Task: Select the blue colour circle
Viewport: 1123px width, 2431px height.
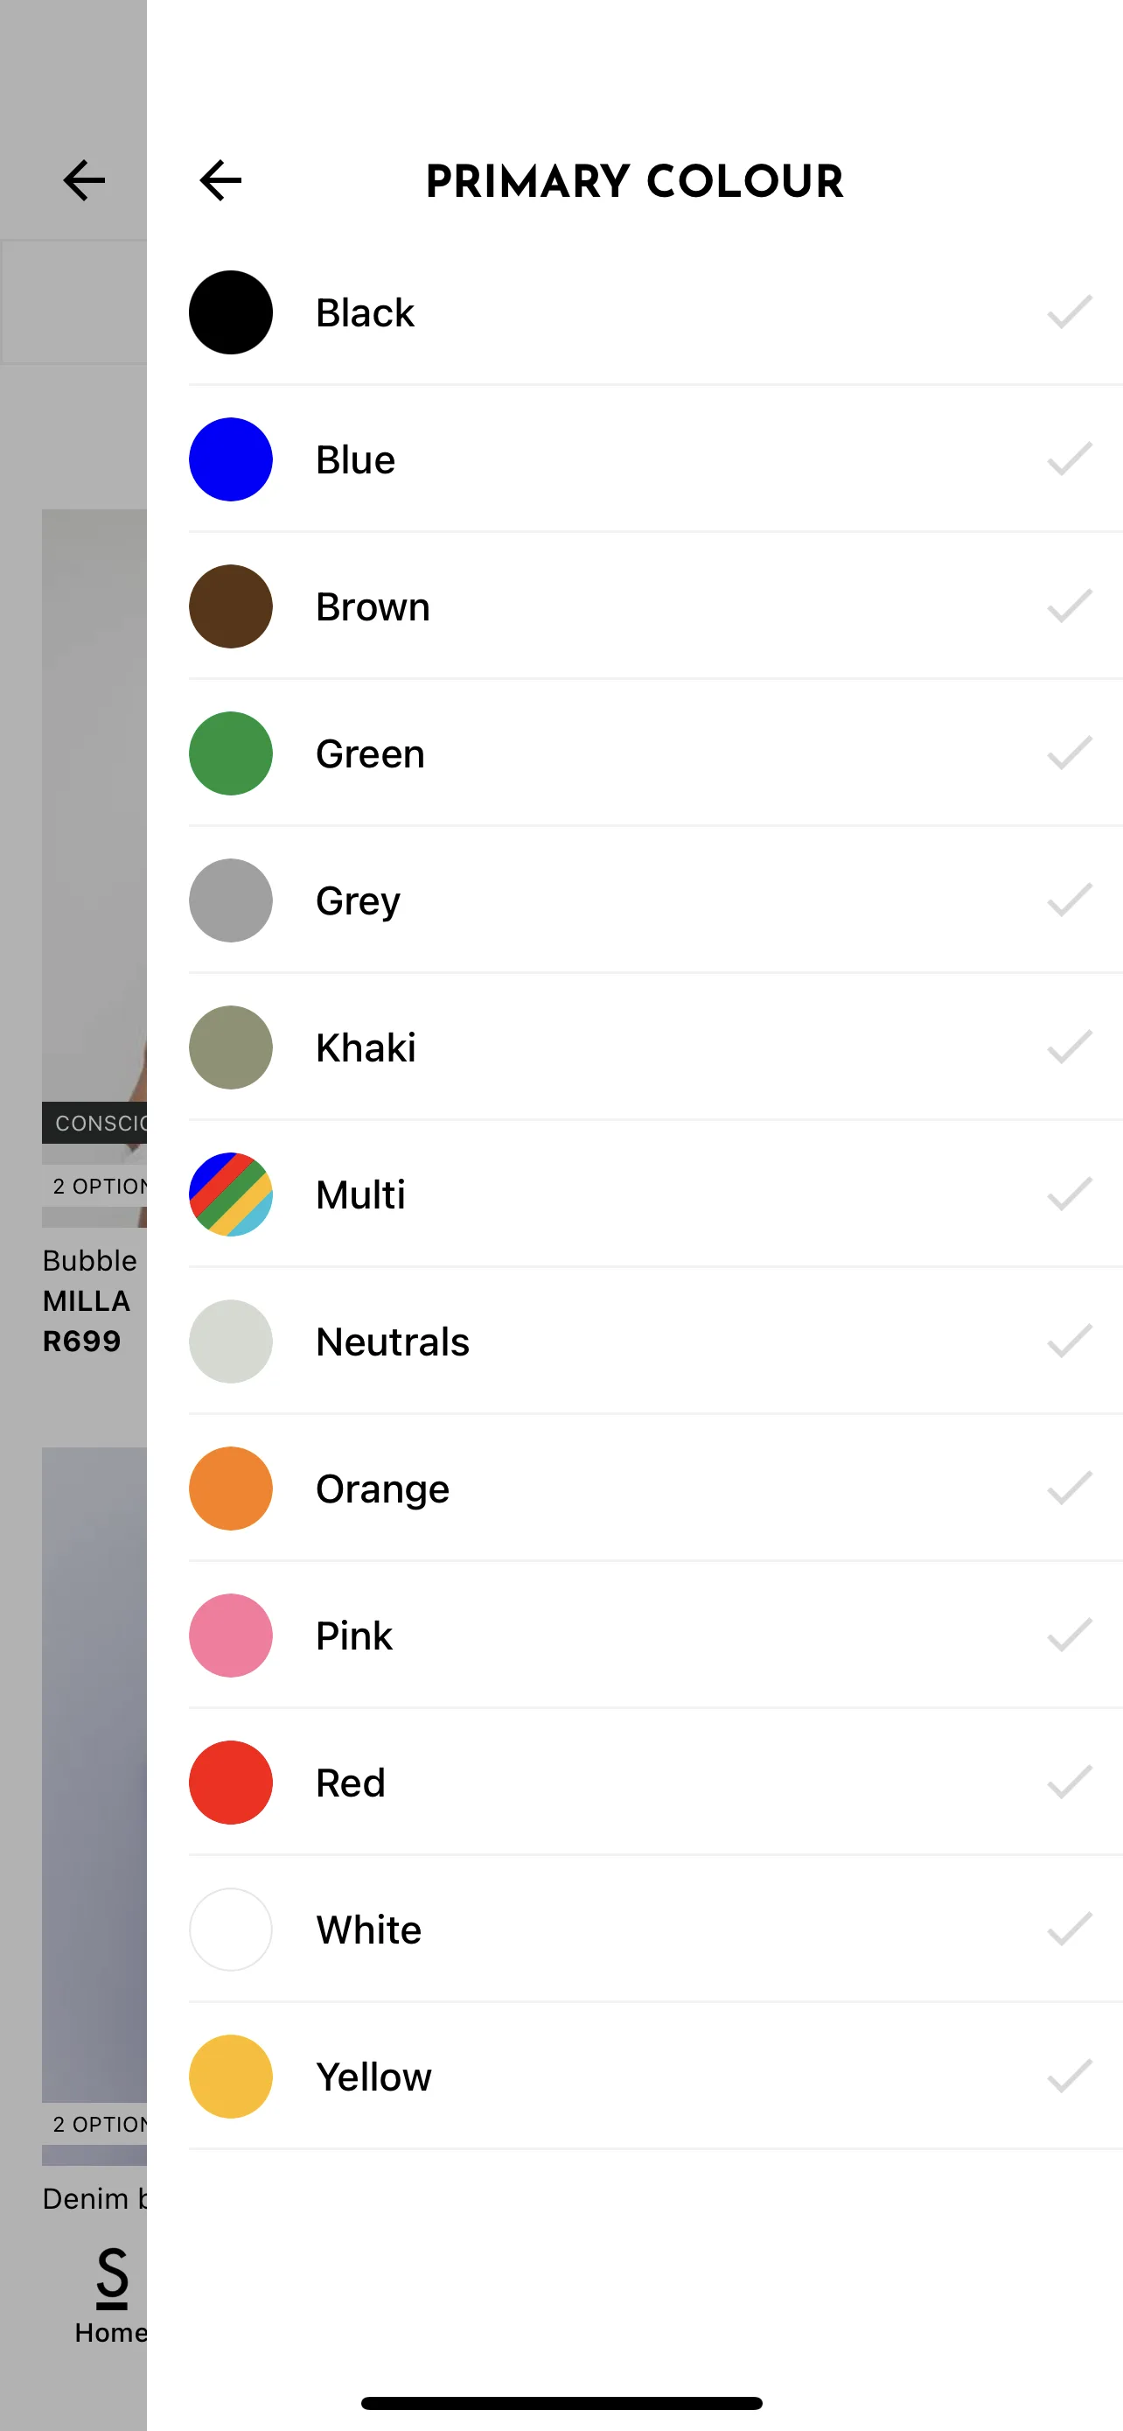Action: pos(231,459)
